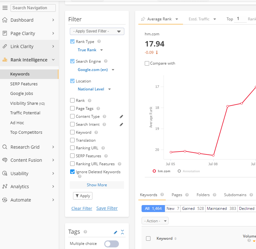Click the Link Clarity chain icon
The width and height of the screenshot is (256, 249).
[5, 46]
